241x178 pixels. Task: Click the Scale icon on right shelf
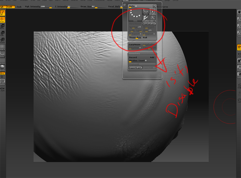pos(239,68)
